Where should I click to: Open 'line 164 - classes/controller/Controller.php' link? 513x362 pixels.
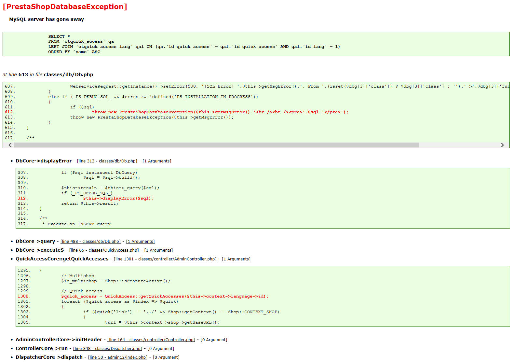151,340
